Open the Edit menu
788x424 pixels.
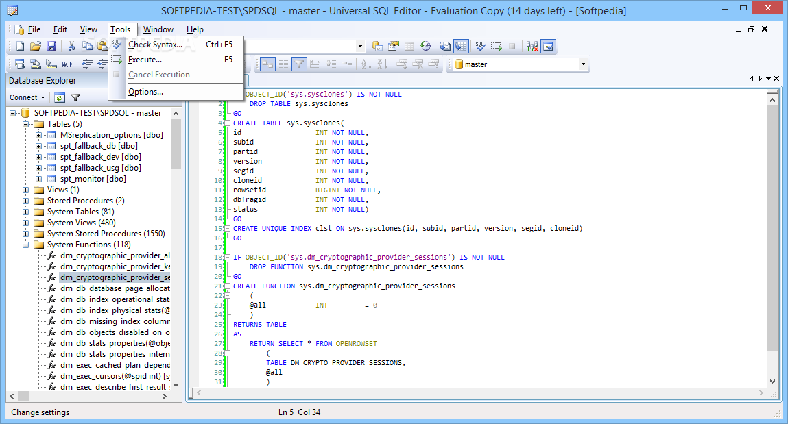pyautogui.click(x=60, y=29)
